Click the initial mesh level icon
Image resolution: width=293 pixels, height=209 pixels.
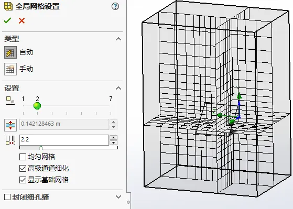pyautogui.click(x=10, y=101)
